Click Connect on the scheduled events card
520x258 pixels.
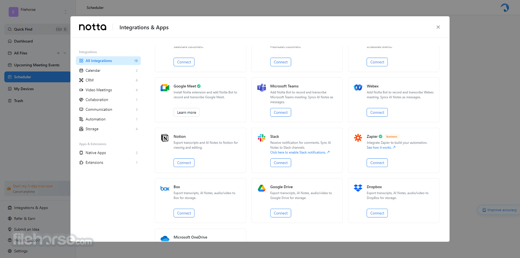pyautogui.click(x=377, y=62)
